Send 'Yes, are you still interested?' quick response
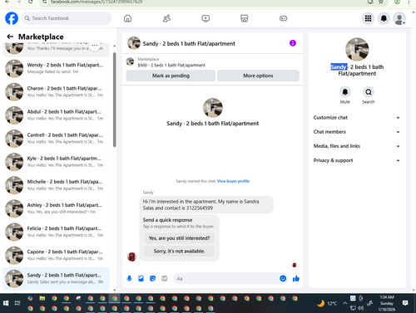This screenshot has width=416, height=313. tap(179, 238)
